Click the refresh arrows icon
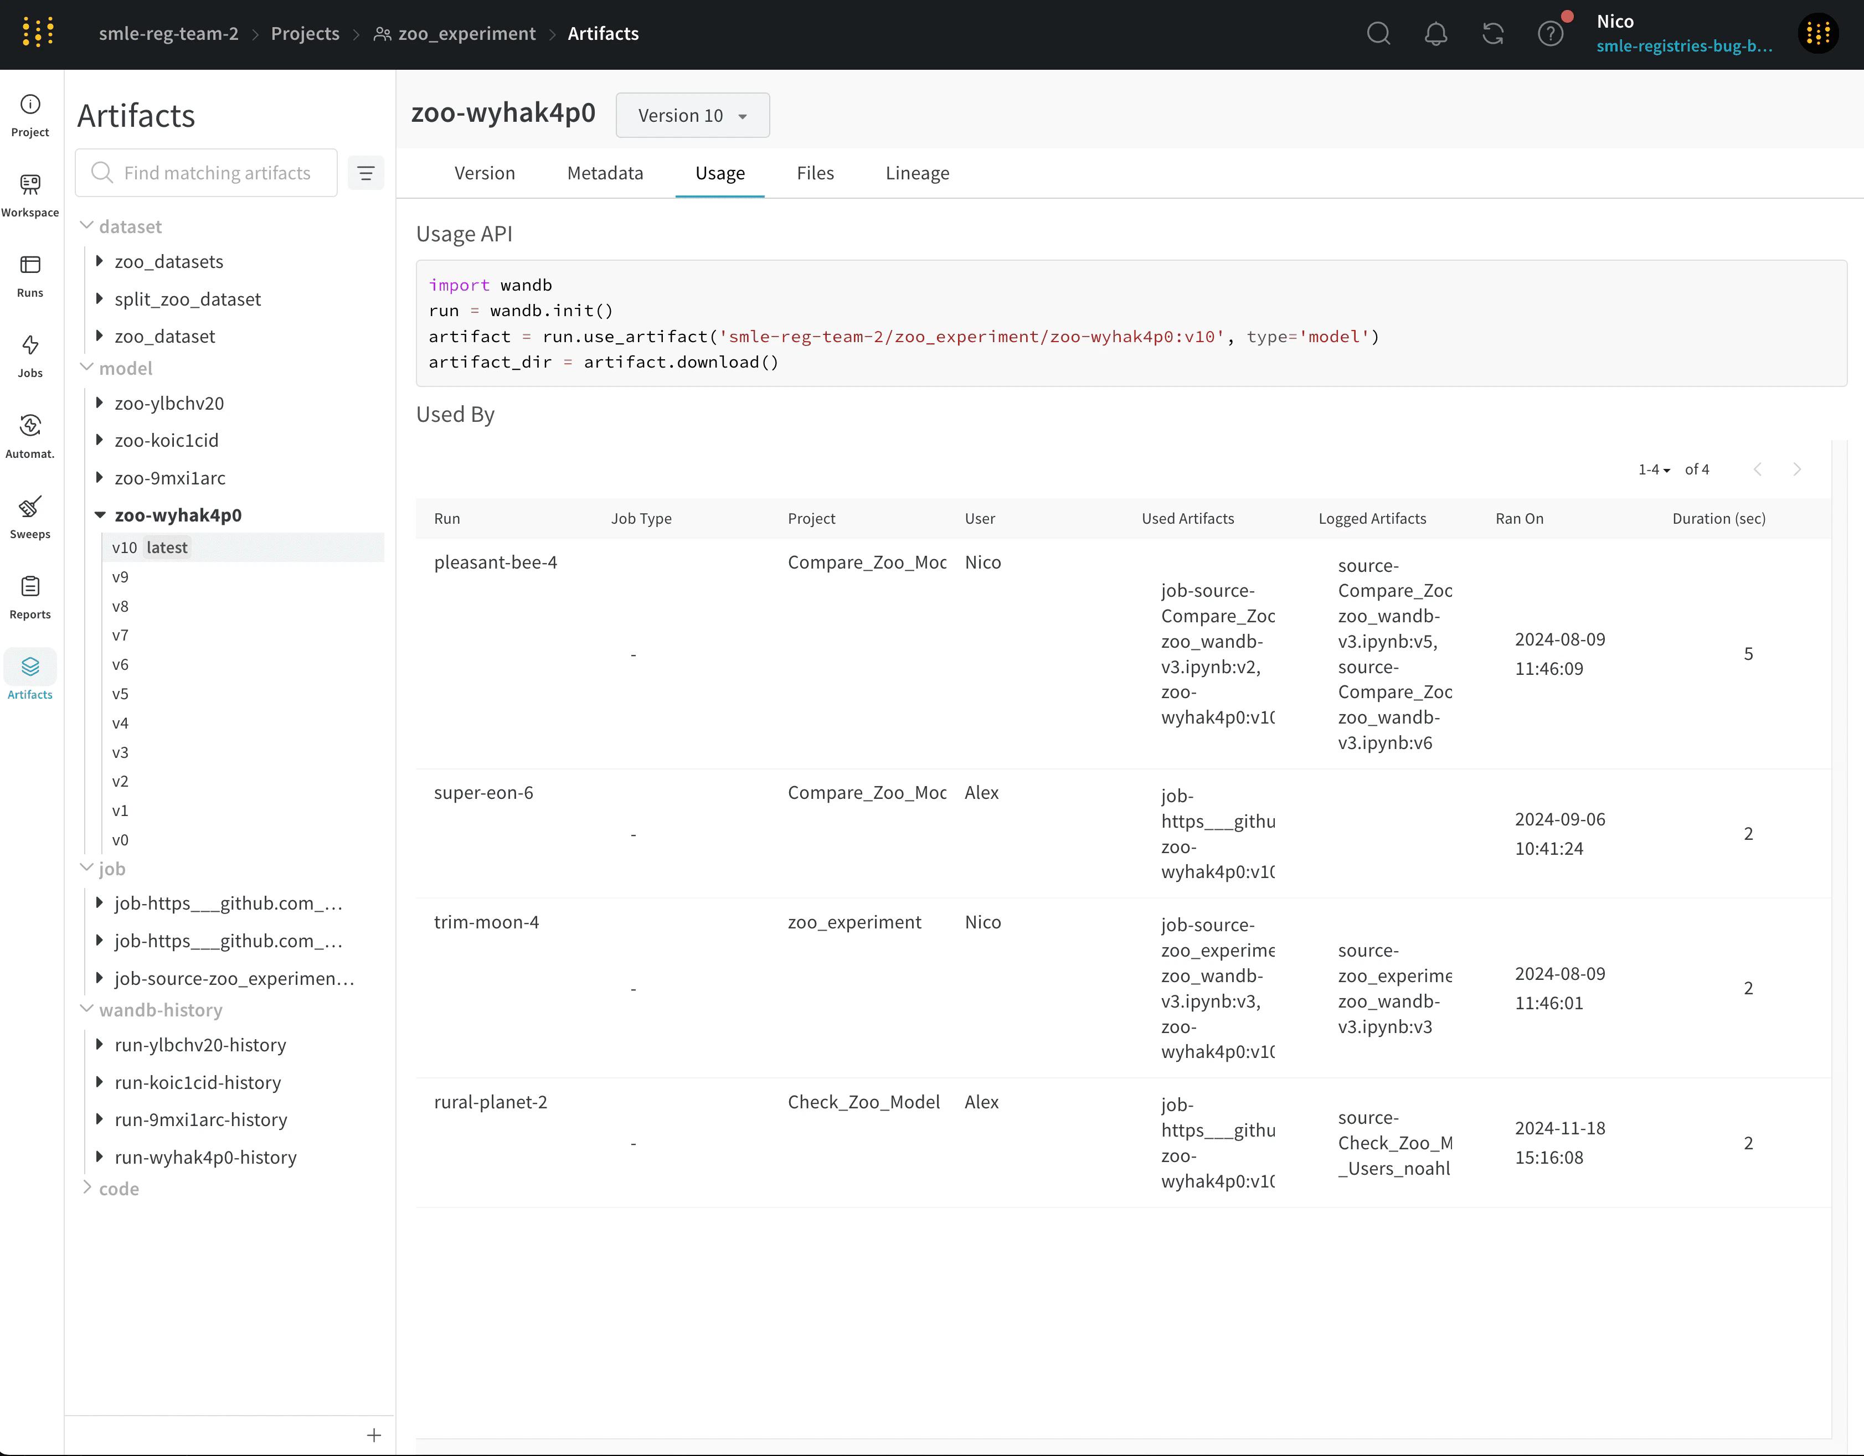 click(x=1493, y=34)
